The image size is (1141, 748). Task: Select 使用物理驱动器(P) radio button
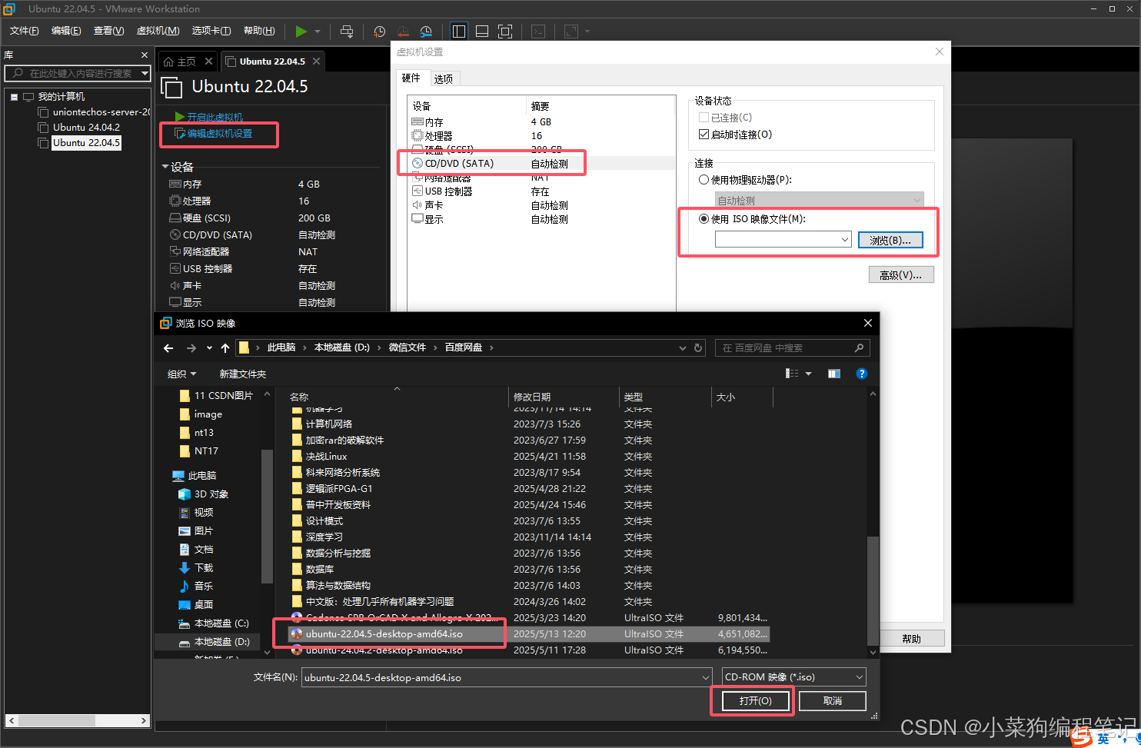pyautogui.click(x=704, y=180)
